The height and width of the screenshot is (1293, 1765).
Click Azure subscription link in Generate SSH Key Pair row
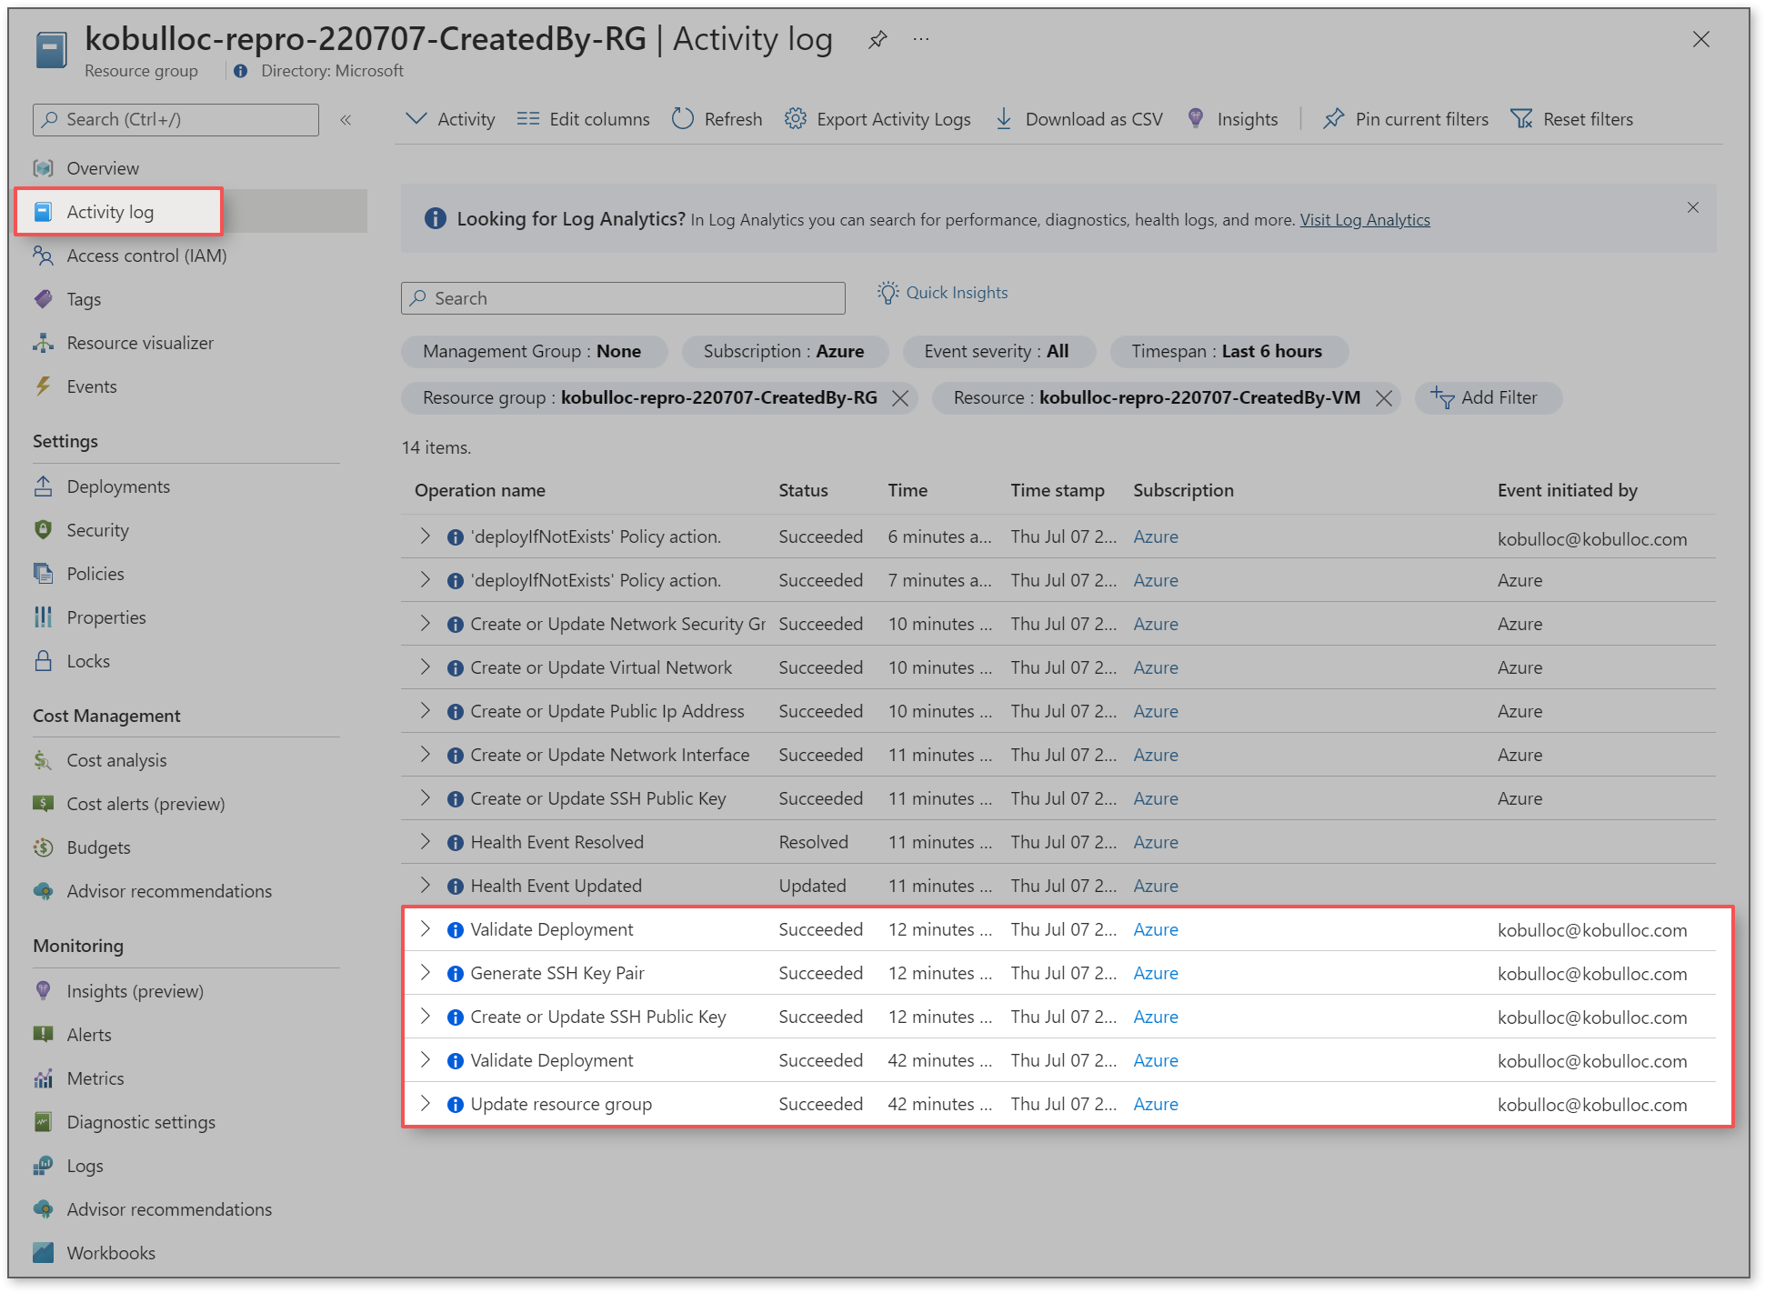coord(1156,973)
